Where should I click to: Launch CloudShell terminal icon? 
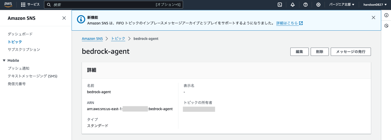(280, 5)
